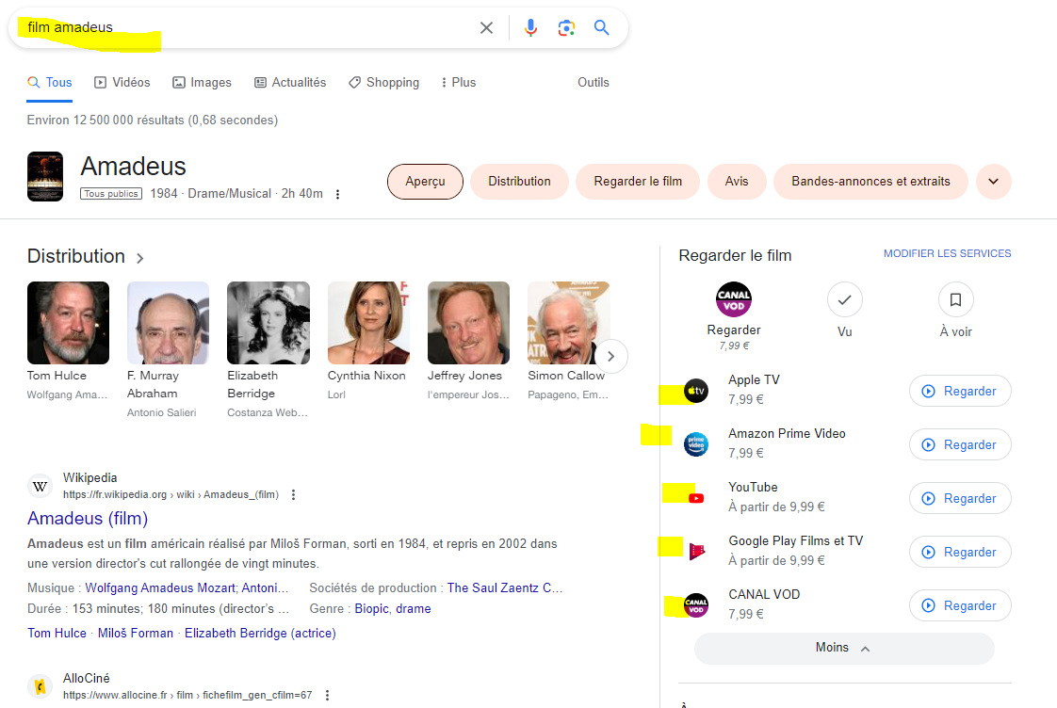Click Elizabeth Berridge cast photo
The height and width of the screenshot is (708, 1057).
[268, 323]
